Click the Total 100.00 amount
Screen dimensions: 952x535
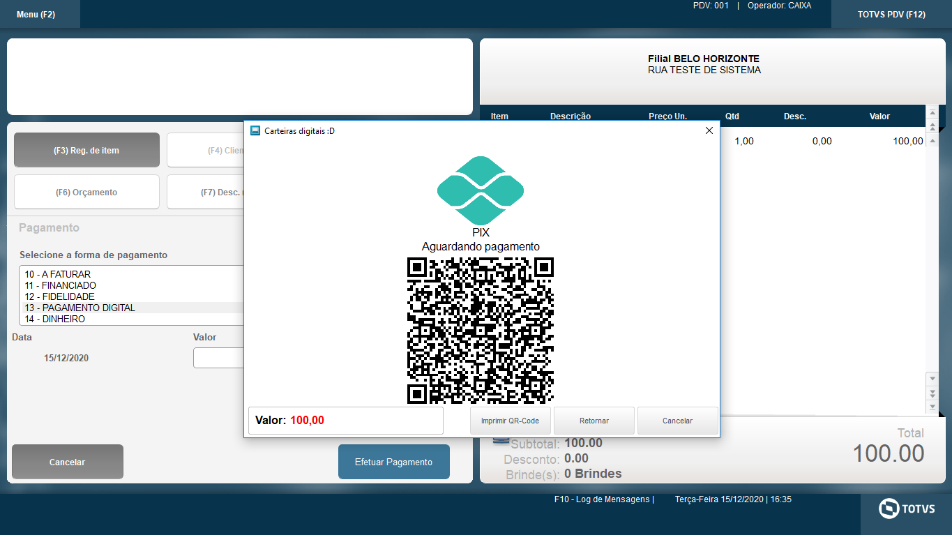pos(889,453)
